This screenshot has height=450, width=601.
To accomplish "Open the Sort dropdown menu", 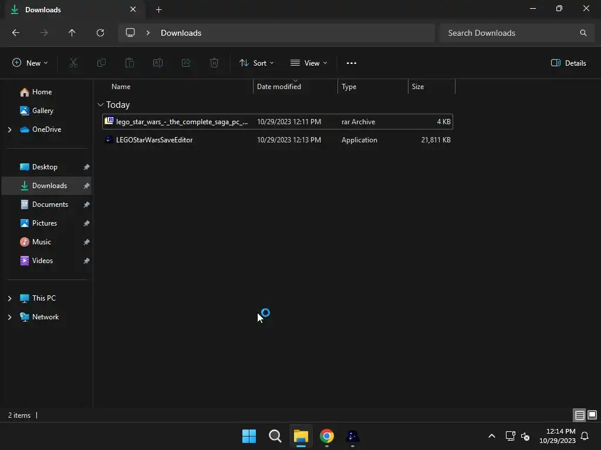I will 256,63.
